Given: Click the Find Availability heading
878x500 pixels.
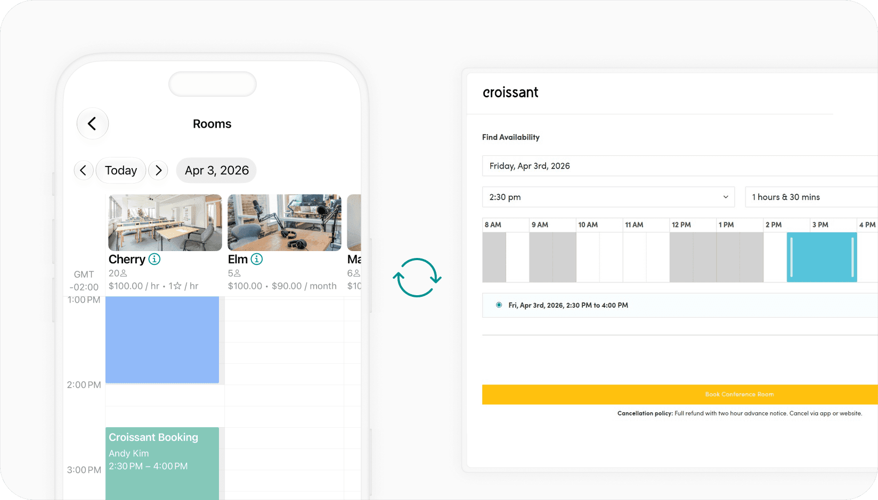Looking at the screenshot, I should click(511, 137).
